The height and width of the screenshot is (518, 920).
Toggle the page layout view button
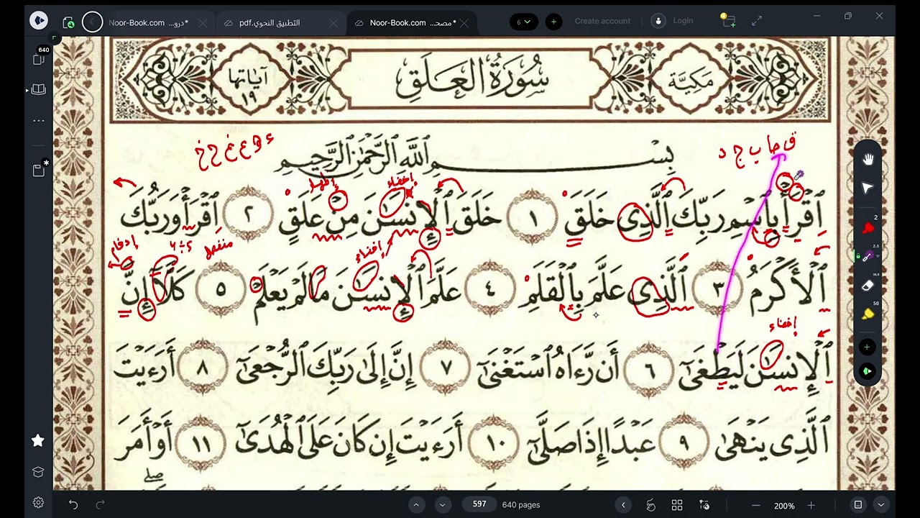857,505
